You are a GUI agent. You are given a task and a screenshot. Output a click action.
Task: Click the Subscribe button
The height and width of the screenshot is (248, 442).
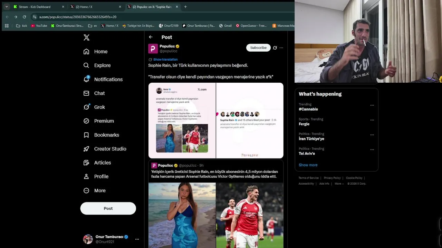coord(258,48)
